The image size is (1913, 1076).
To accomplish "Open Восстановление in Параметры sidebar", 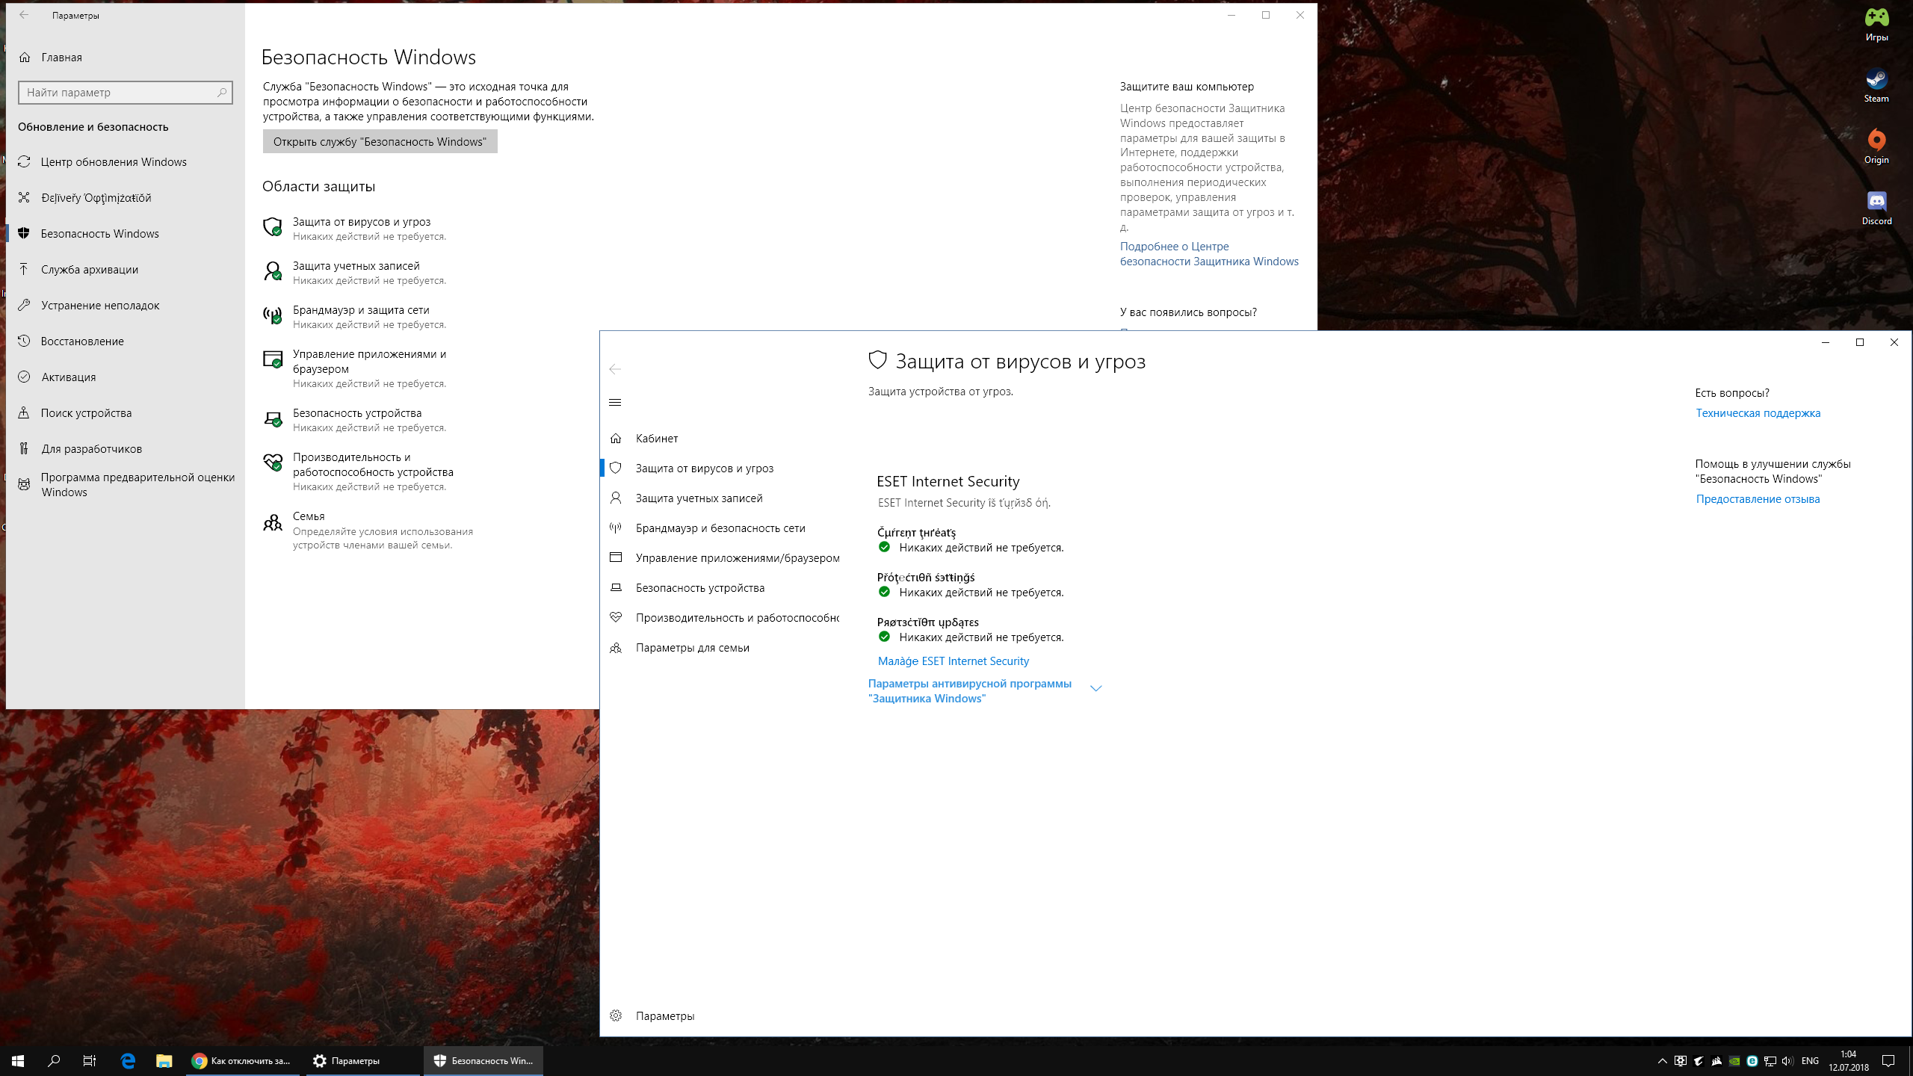I will [x=126, y=341].
